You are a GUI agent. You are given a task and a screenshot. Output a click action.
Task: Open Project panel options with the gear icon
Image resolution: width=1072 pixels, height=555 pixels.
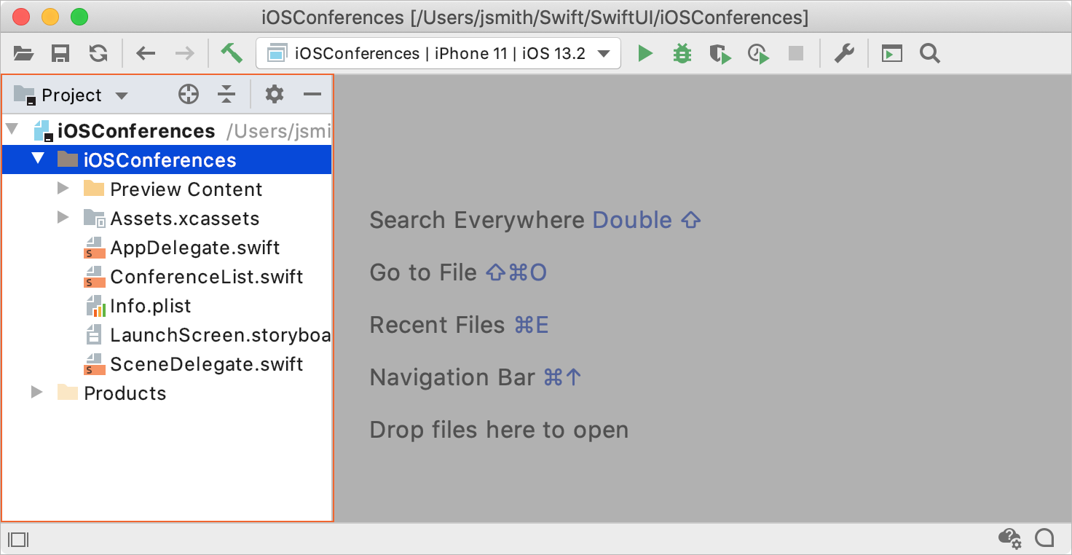275,94
